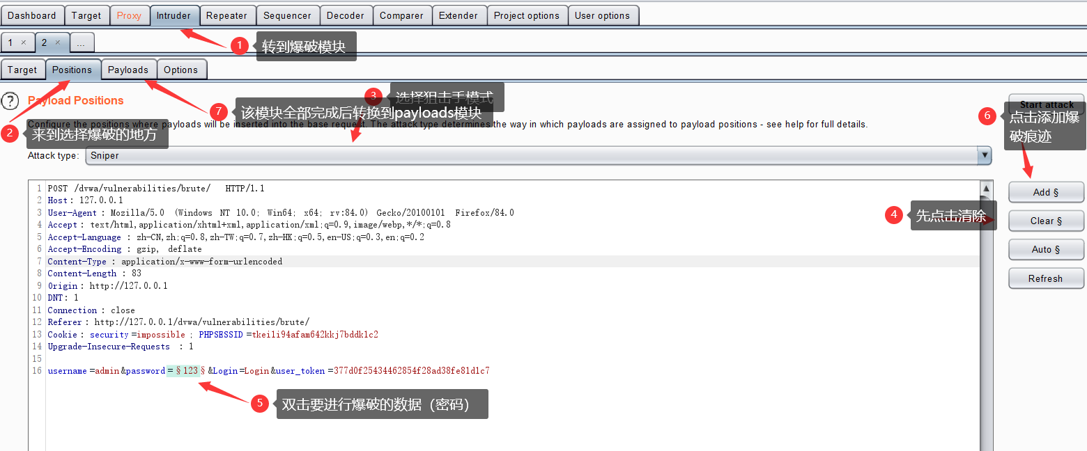This screenshot has height=451, width=1087.
Task: Click the Content-Type header line
Action: (165, 262)
